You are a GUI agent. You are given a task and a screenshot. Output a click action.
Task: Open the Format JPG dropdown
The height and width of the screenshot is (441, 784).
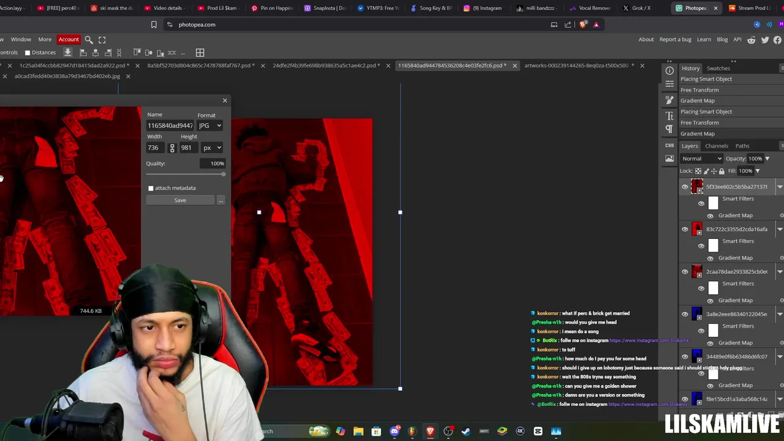[x=210, y=126]
